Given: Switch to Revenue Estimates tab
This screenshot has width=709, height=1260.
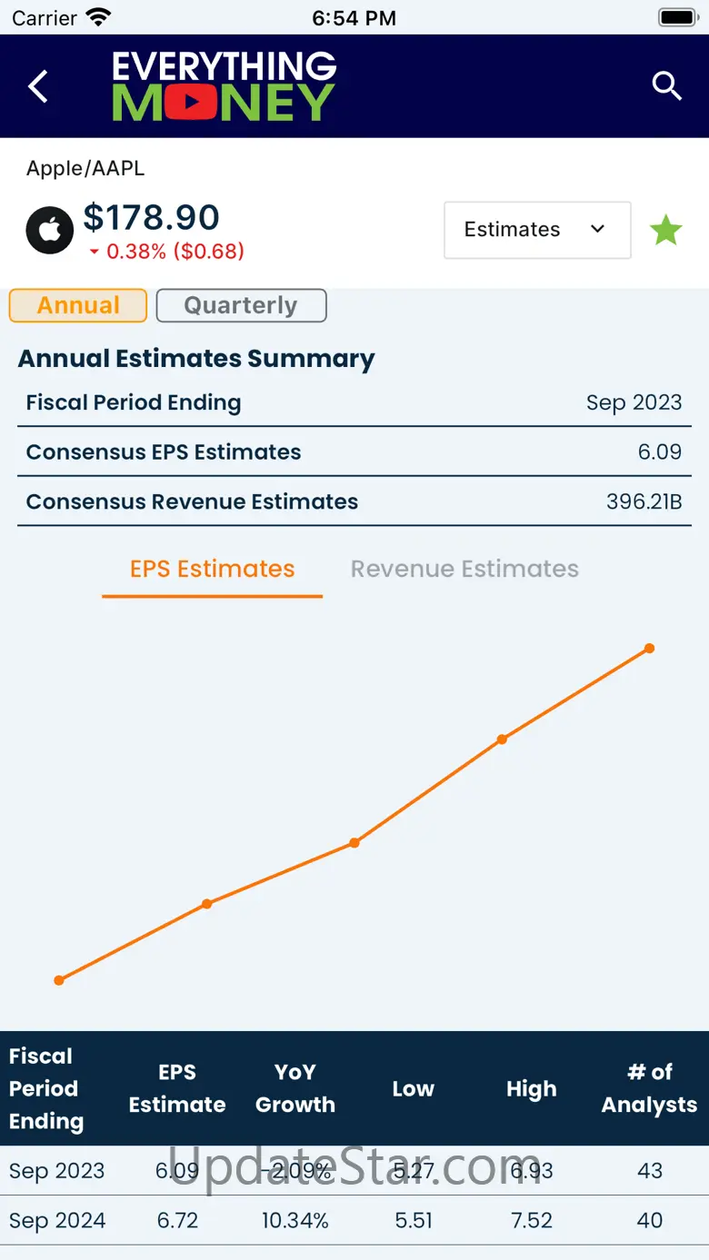Looking at the screenshot, I should coord(464,570).
